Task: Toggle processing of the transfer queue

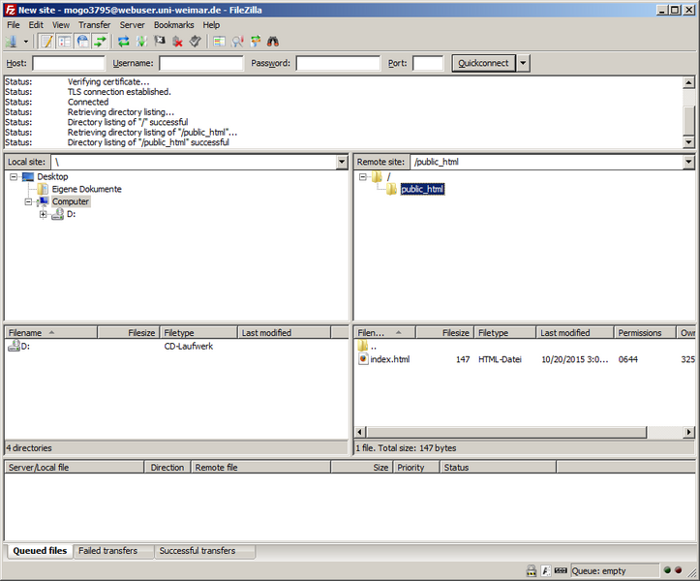Action: (x=141, y=42)
